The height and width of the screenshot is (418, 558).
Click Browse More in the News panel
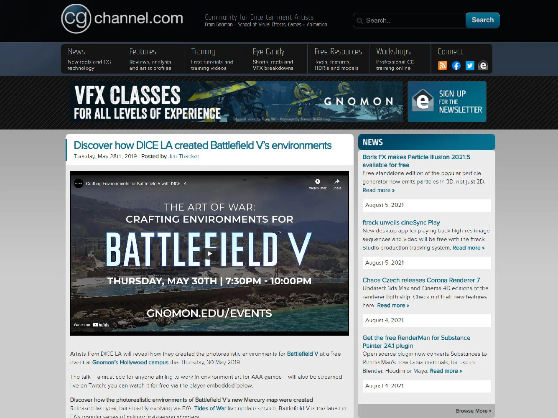click(x=474, y=411)
